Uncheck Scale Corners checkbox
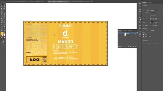Screen dimensions: 163x91 (x=143, y=35)
